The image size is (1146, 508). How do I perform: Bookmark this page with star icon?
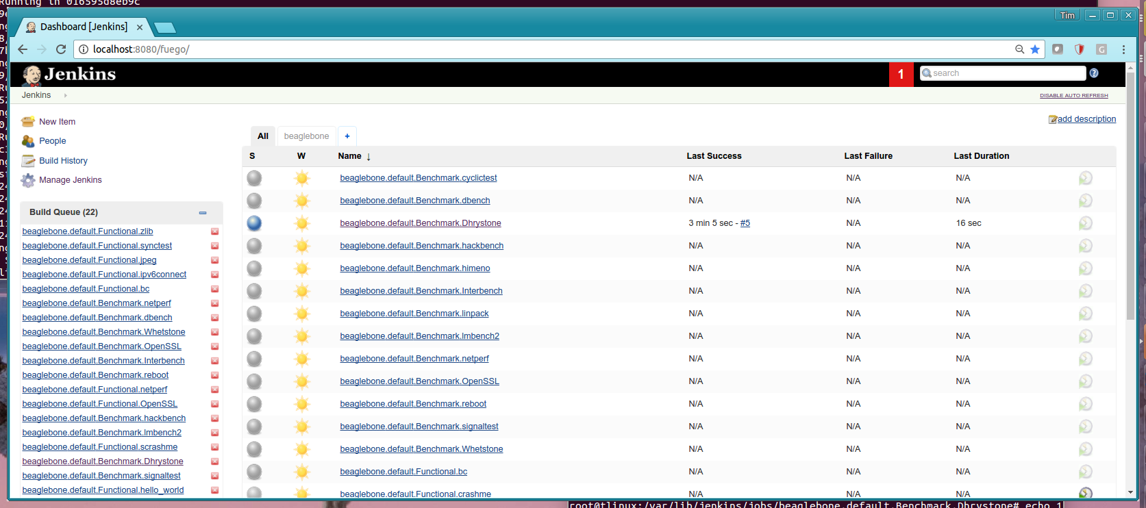pos(1035,49)
